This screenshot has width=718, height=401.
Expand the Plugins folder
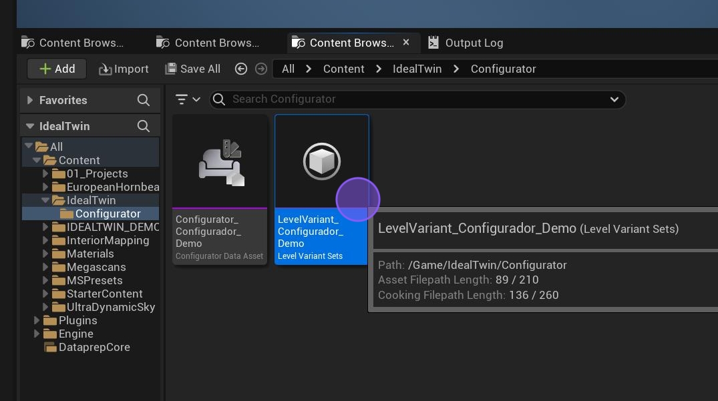(37, 320)
